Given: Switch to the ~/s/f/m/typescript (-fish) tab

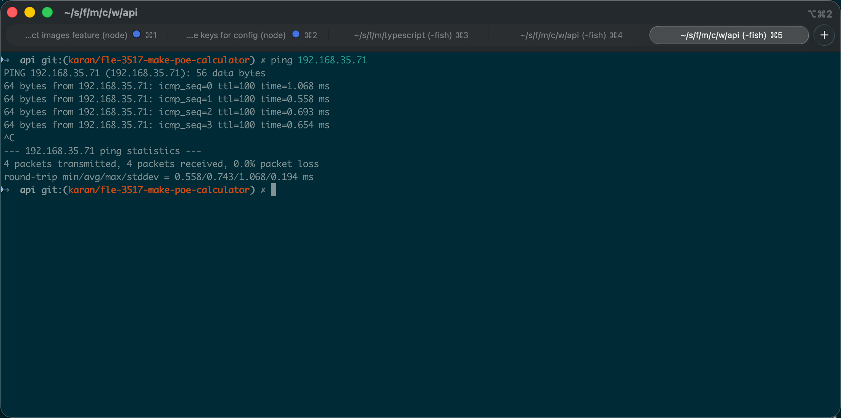Looking at the screenshot, I should pos(411,35).
